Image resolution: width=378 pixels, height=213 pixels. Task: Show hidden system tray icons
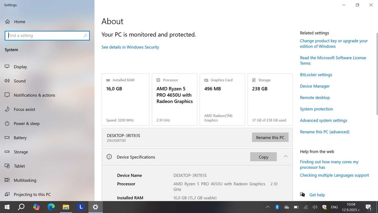click(268, 207)
